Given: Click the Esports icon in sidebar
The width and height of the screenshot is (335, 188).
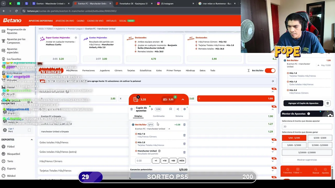Looking at the screenshot, I should point(4,168).
